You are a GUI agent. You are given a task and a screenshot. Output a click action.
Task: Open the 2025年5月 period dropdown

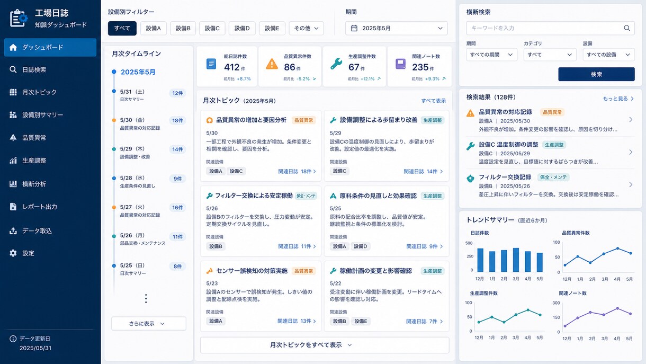tap(397, 28)
